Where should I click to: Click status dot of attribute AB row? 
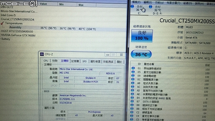133,83
